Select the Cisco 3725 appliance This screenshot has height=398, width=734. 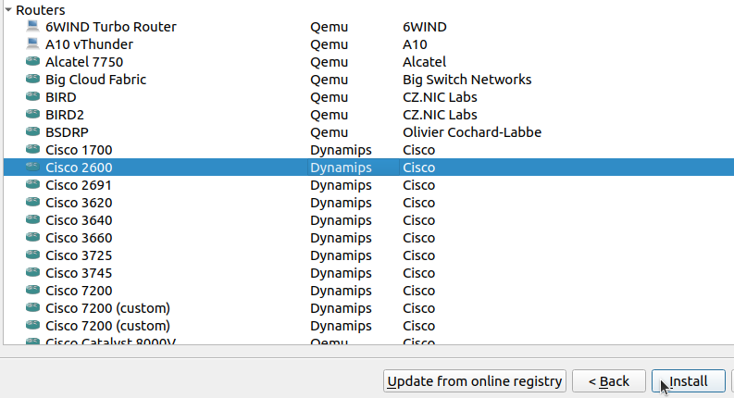tap(79, 255)
